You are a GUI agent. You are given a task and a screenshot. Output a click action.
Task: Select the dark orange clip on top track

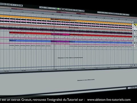[61, 20]
